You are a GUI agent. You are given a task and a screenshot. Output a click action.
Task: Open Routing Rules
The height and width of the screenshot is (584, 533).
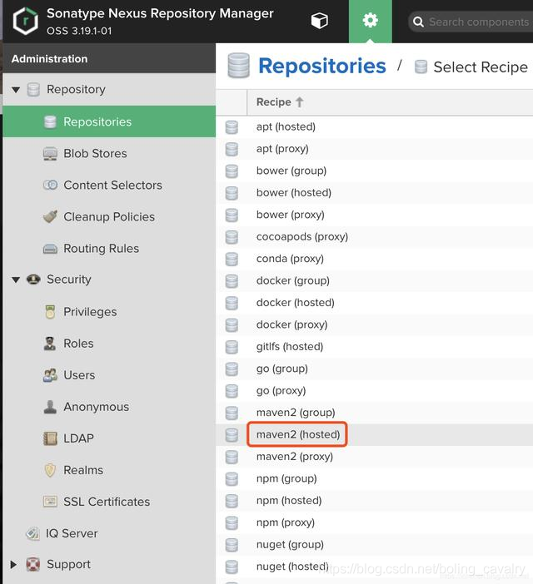[x=101, y=249]
